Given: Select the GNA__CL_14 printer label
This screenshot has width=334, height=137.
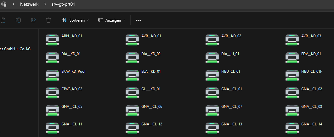Looking at the screenshot, I should tap(312, 124).
